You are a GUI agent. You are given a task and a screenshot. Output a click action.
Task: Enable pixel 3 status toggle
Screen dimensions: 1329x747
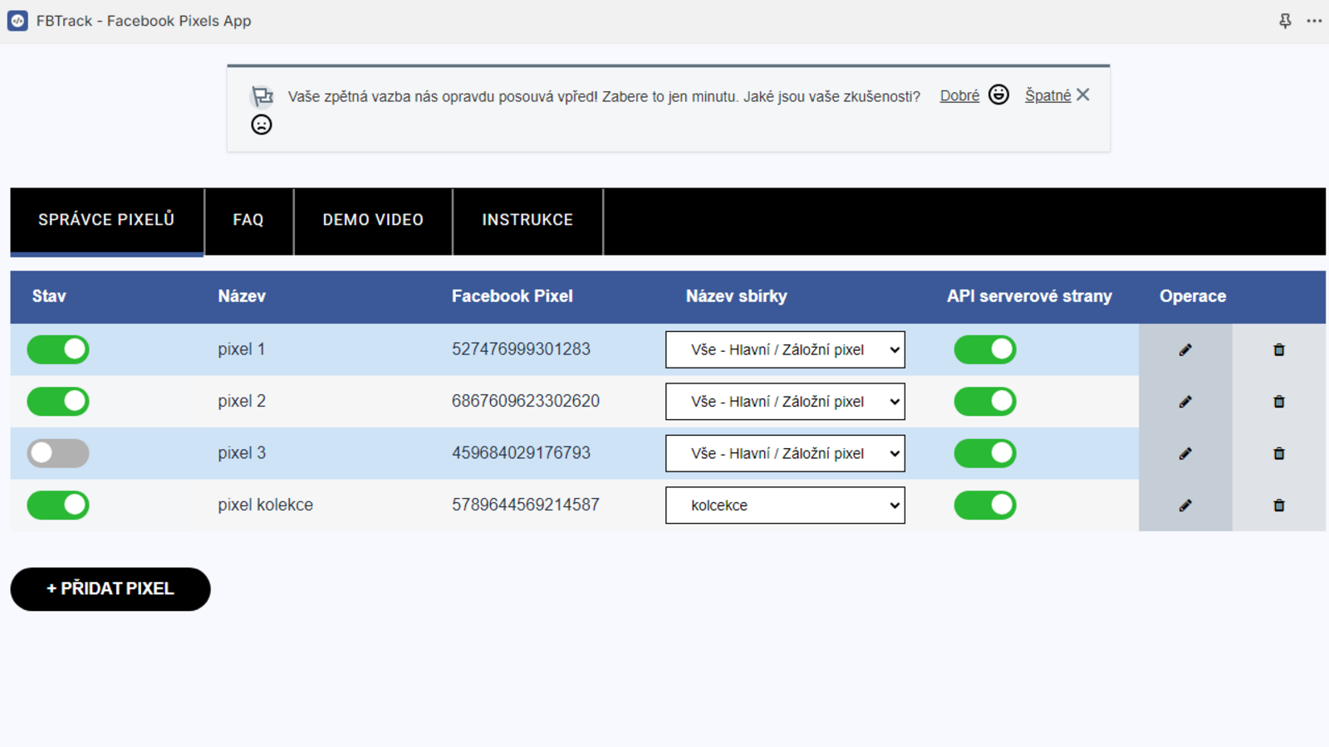58,453
